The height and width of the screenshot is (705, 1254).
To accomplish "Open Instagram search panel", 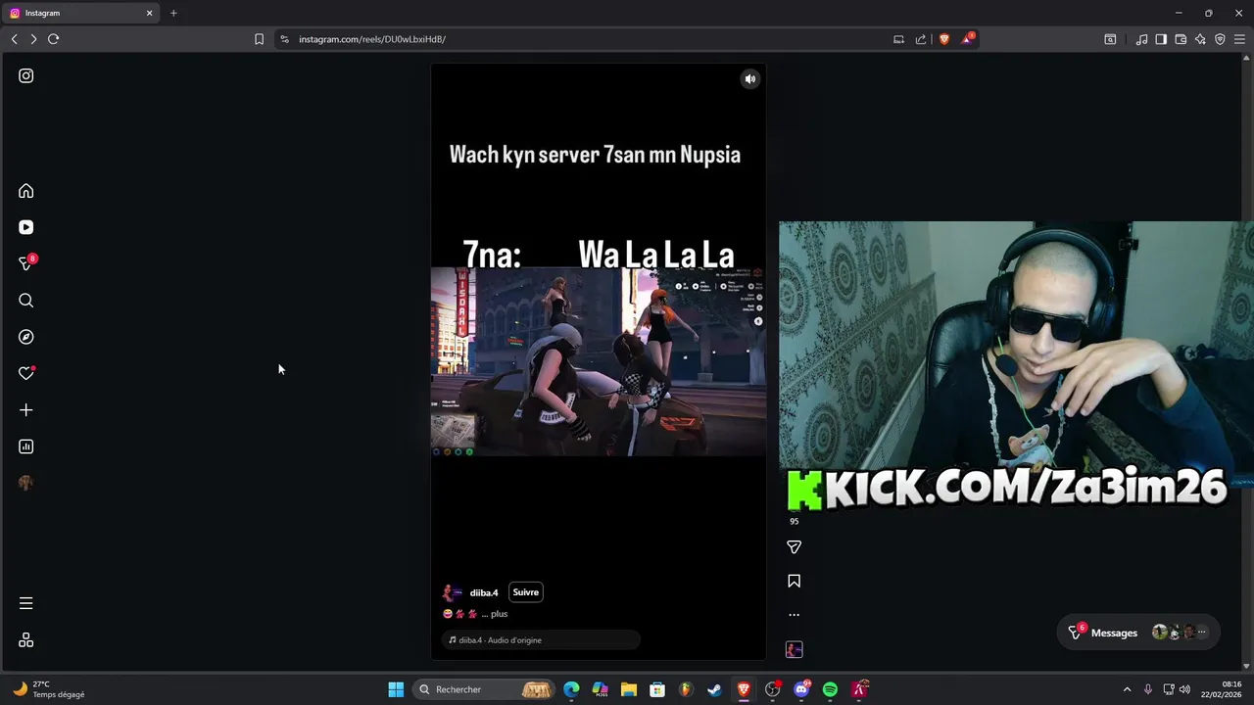I will pyautogui.click(x=26, y=301).
